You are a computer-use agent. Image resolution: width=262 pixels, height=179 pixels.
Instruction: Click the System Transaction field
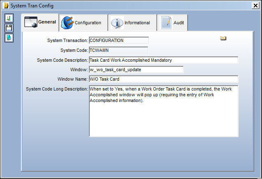coord(119,40)
